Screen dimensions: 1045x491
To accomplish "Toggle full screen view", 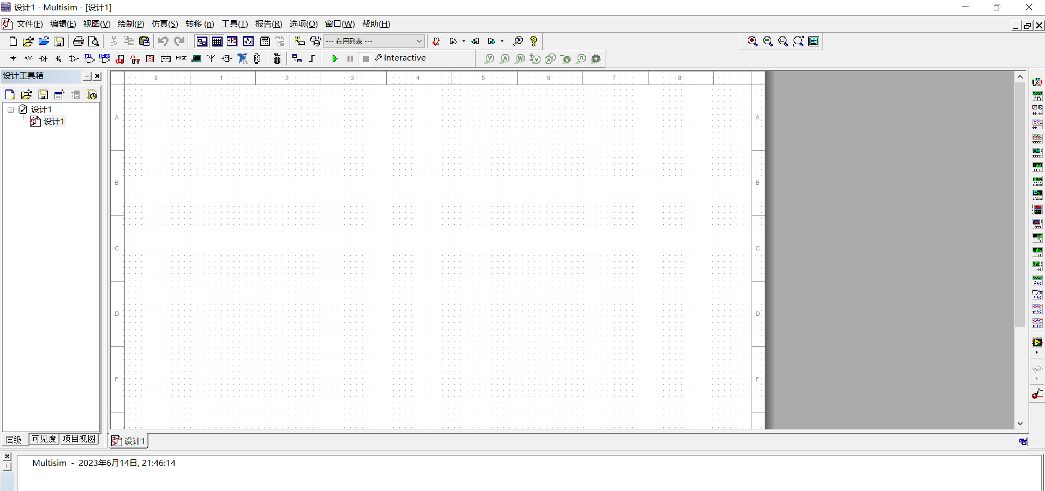I will [x=814, y=41].
